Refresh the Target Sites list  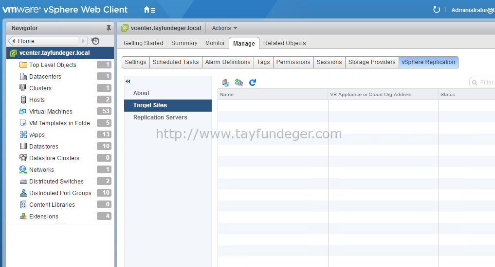click(253, 83)
